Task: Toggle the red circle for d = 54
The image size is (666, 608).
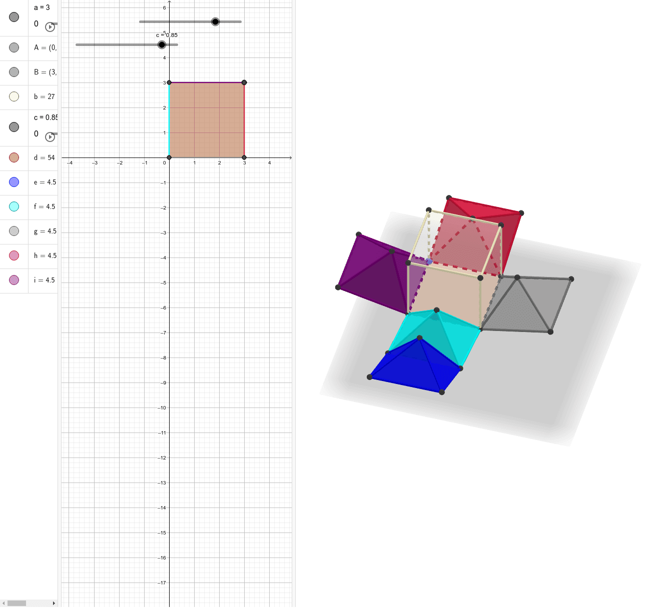Action: 14,157
